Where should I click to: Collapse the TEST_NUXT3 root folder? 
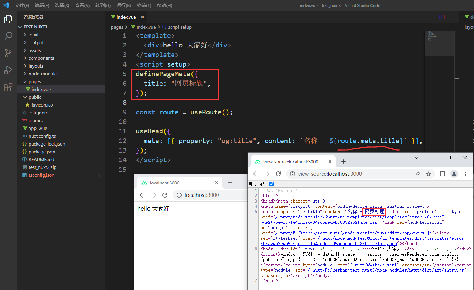[x=21, y=27]
